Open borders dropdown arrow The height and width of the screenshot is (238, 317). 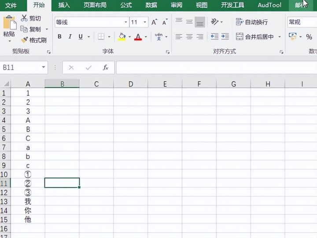[x=109, y=37]
